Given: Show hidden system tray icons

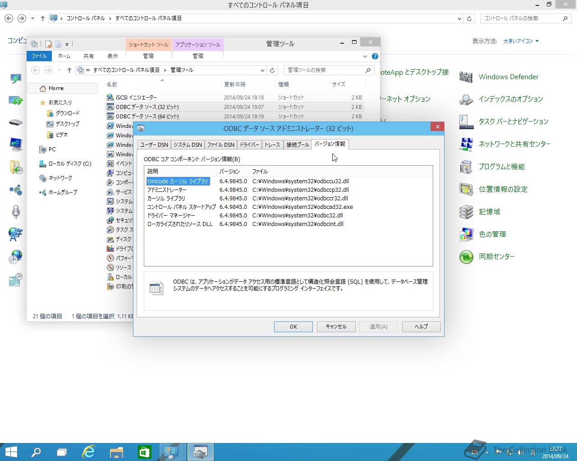Looking at the screenshot, I should pos(487,452).
